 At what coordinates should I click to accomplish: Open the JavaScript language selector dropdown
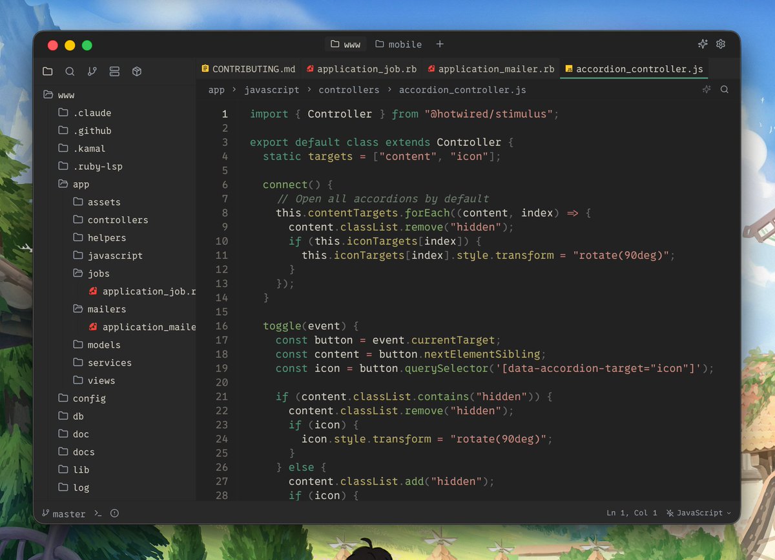pos(698,513)
